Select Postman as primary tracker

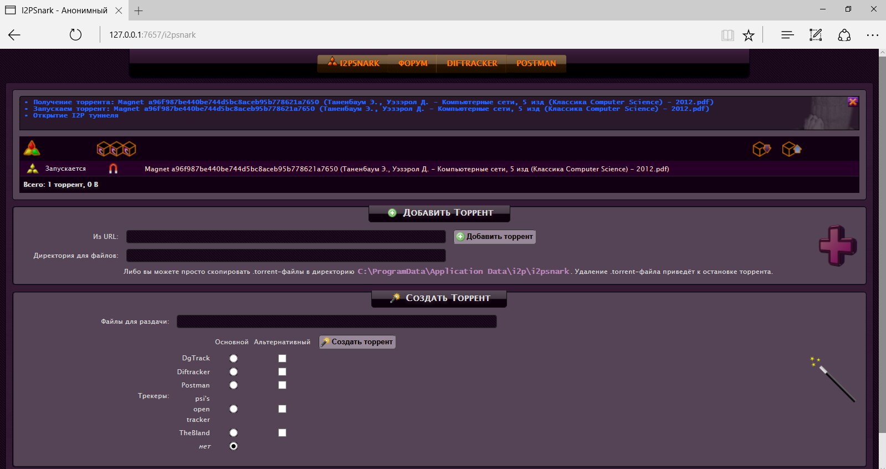point(233,385)
